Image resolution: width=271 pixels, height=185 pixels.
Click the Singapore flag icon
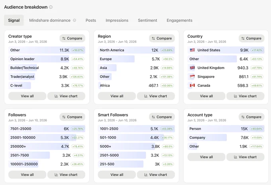[192, 77]
